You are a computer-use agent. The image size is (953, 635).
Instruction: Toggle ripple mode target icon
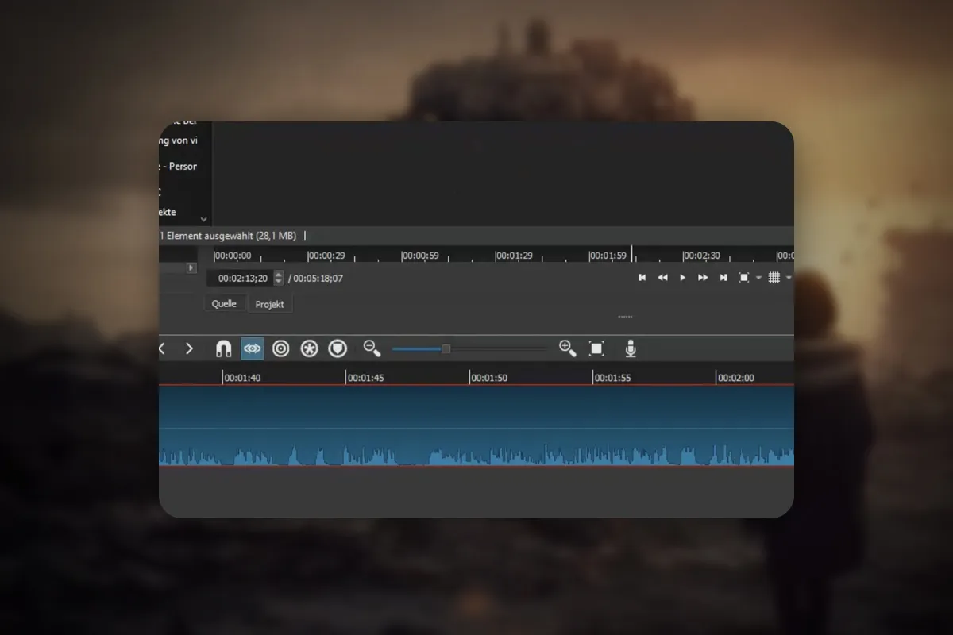click(280, 348)
